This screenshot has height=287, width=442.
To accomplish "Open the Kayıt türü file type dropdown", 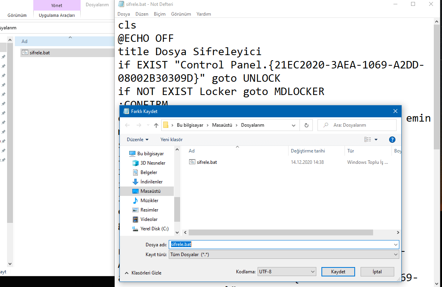I will pos(283,255).
